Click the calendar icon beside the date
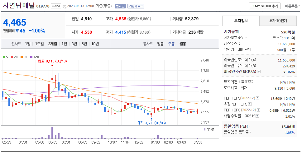This screenshot has width=302, height=152. click(x=64, y=6)
